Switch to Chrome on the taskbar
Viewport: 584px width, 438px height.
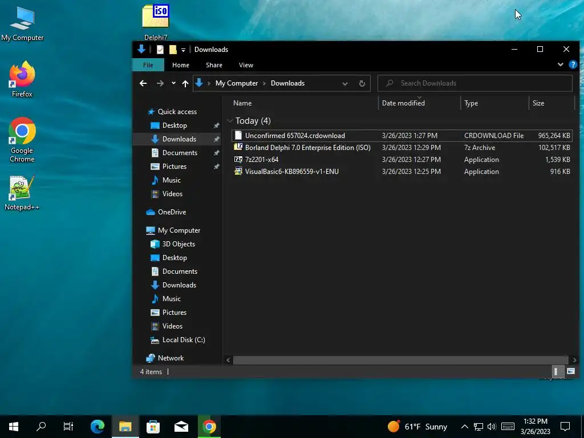tap(209, 427)
